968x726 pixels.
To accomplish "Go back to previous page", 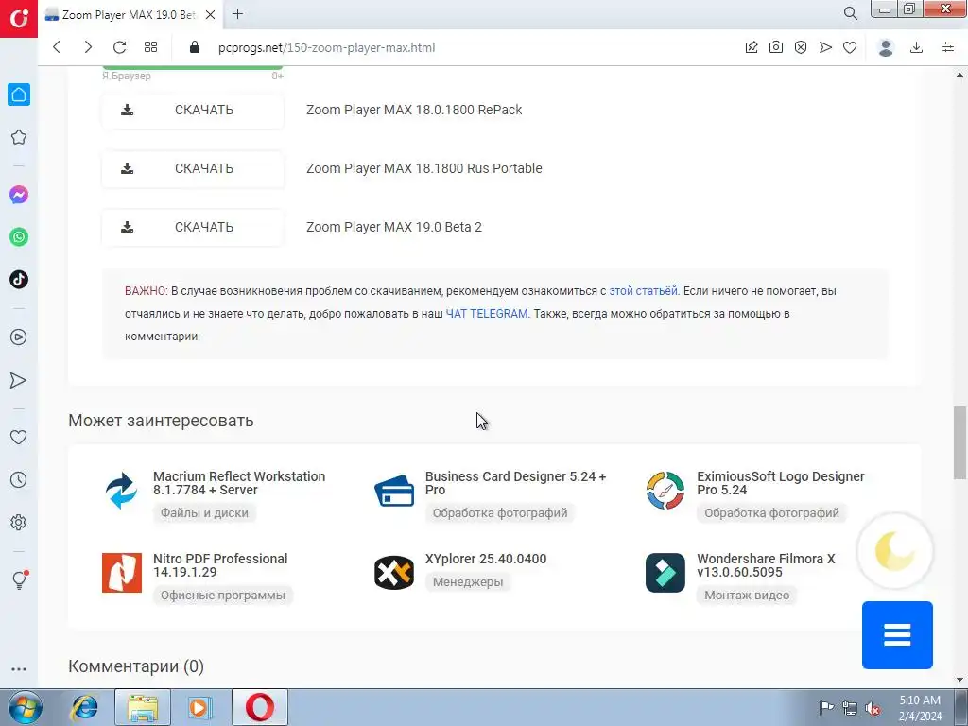I will coord(57,47).
